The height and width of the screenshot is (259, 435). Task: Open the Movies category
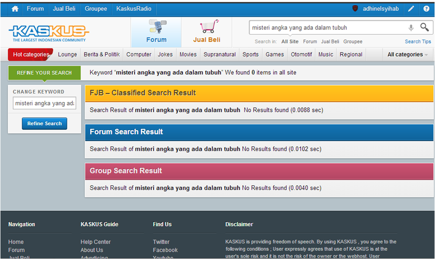point(188,55)
